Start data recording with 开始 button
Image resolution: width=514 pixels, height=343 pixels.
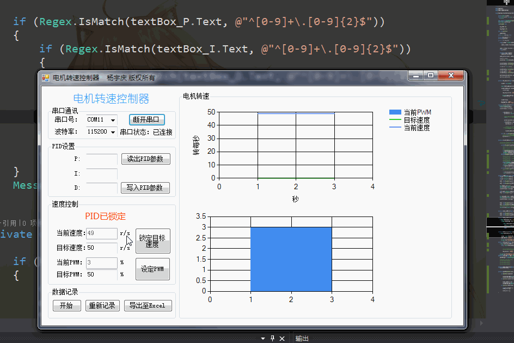click(66, 306)
